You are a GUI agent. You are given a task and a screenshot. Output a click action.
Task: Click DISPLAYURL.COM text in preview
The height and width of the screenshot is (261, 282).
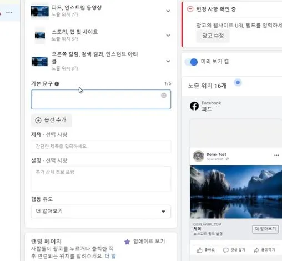point(207,224)
